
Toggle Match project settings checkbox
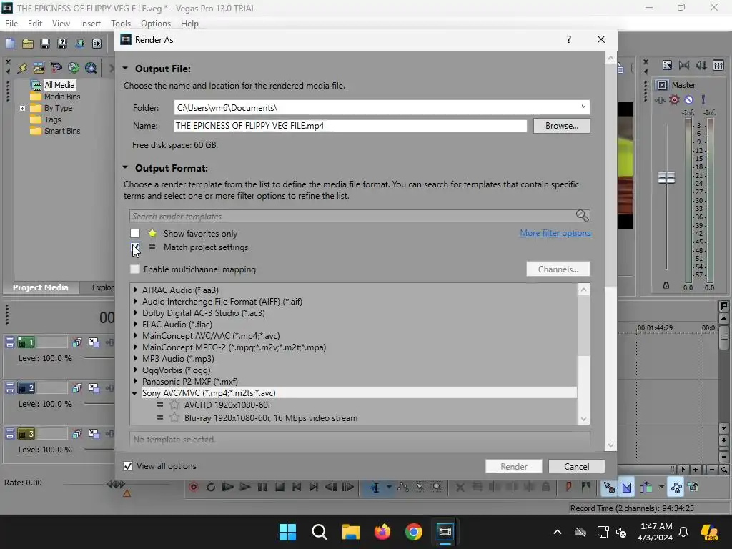(x=135, y=247)
